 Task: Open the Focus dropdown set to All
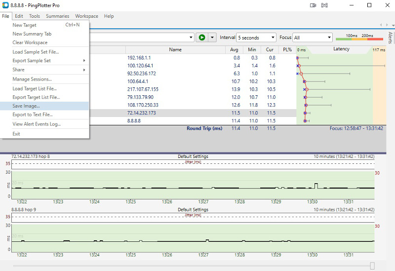click(313, 38)
